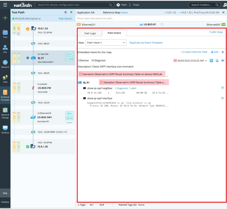Open the Path Intent 1 view dropdown
The width and height of the screenshot is (227, 209).
106,43
